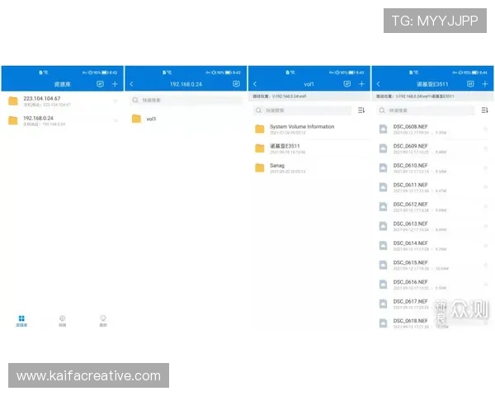This screenshot has width=495, height=396.
Task: Tap the square icon beside plus in 资源库 header
Action: [100, 84]
